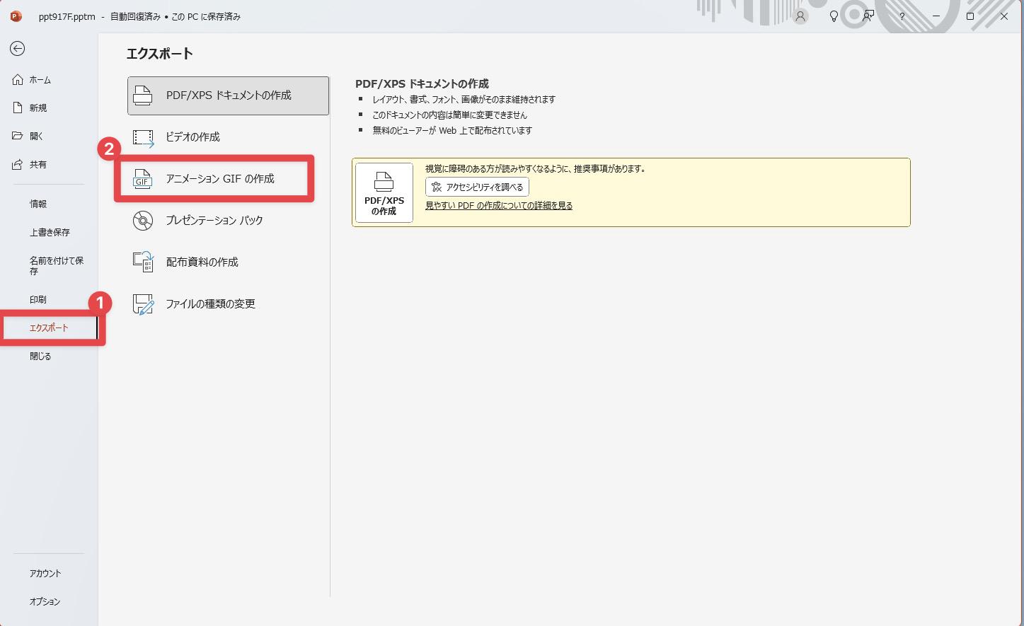Click text このドキュメントの内容は簡単に変更できません
The height and width of the screenshot is (626, 1024).
pyautogui.click(x=450, y=115)
